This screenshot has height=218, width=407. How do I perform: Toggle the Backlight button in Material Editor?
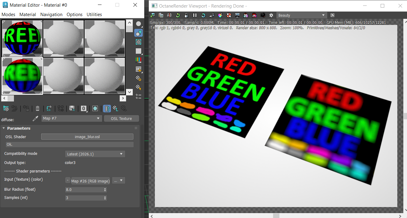pos(138,33)
